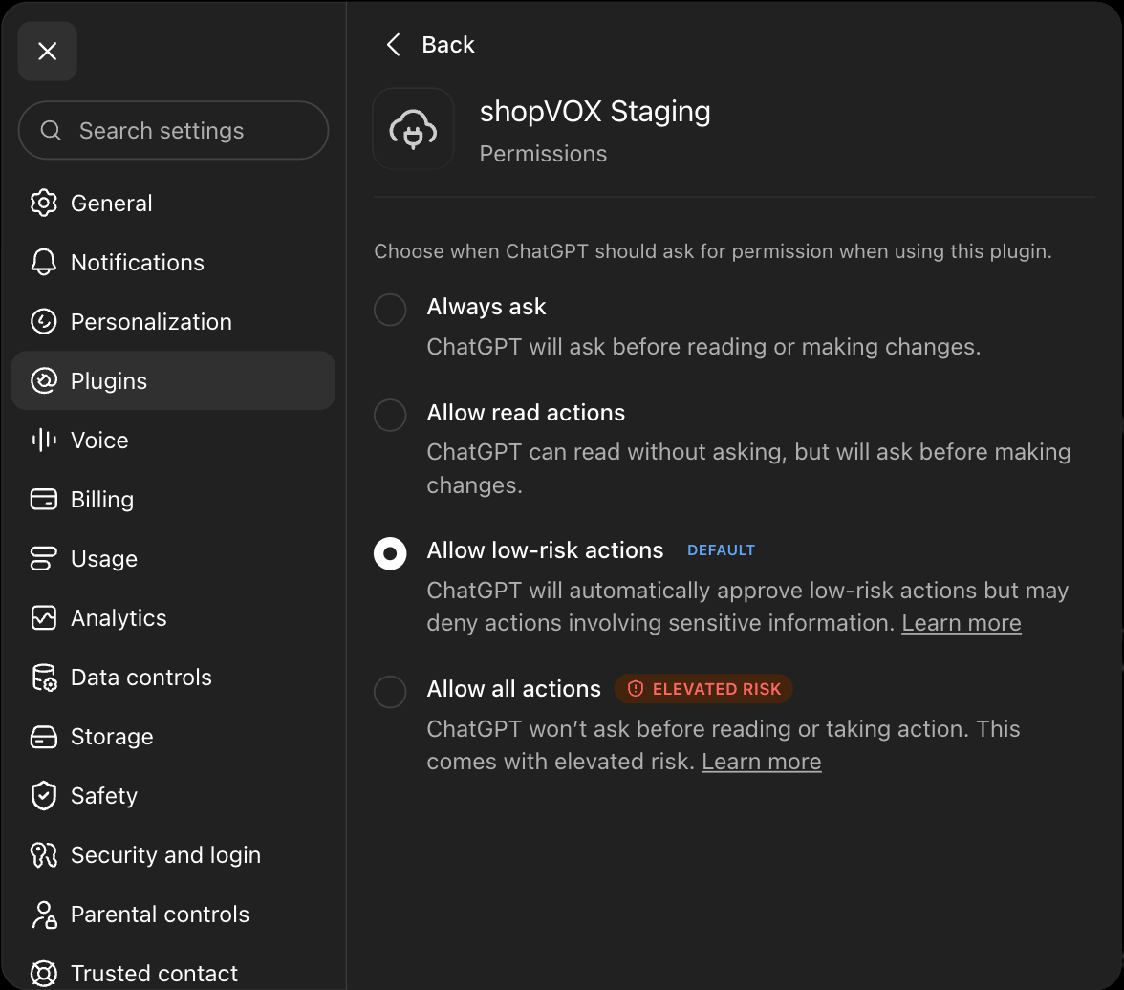
Task: Open General settings section
Action: coord(174,203)
